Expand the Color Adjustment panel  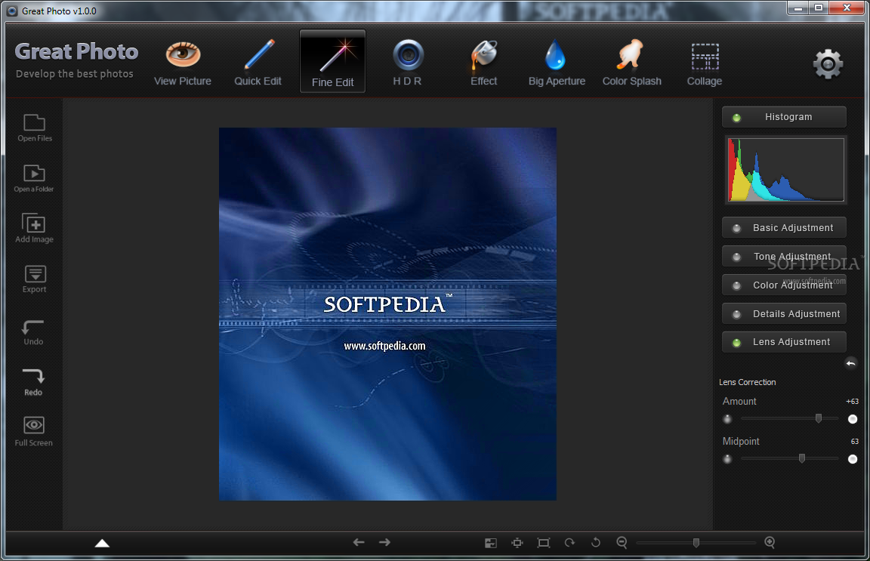(x=784, y=285)
